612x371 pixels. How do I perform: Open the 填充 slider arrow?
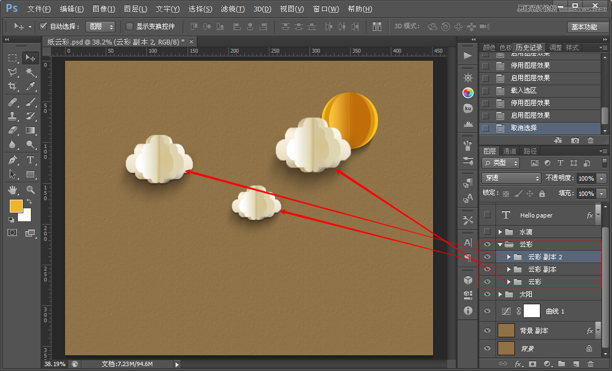(x=602, y=193)
